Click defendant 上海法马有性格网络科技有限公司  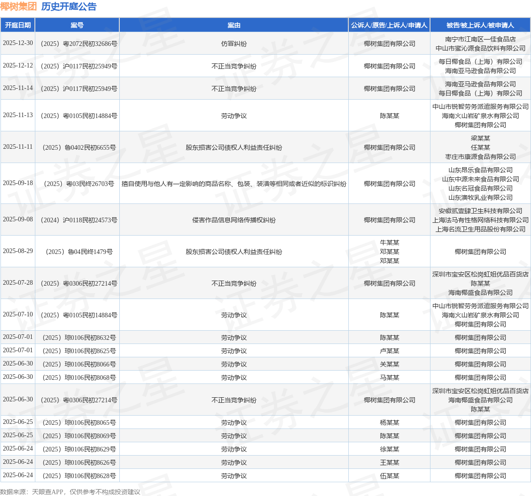[480, 220]
